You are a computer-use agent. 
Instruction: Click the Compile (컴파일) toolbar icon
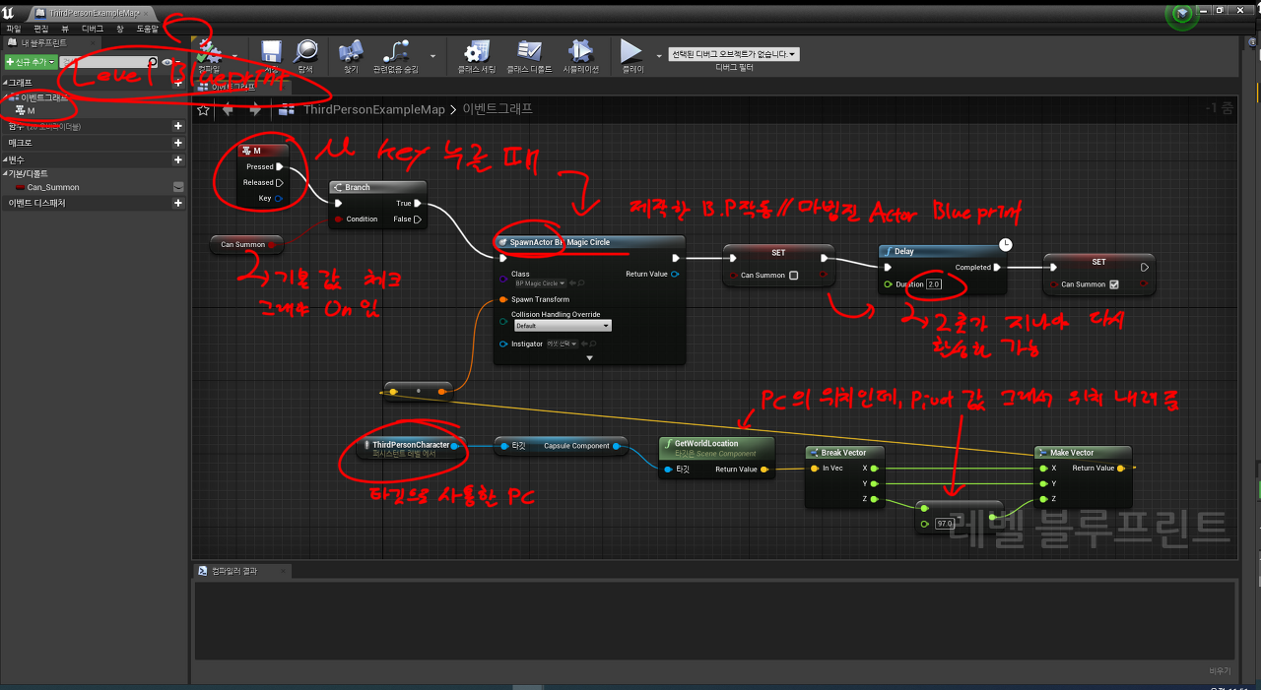tap(209, 51)
